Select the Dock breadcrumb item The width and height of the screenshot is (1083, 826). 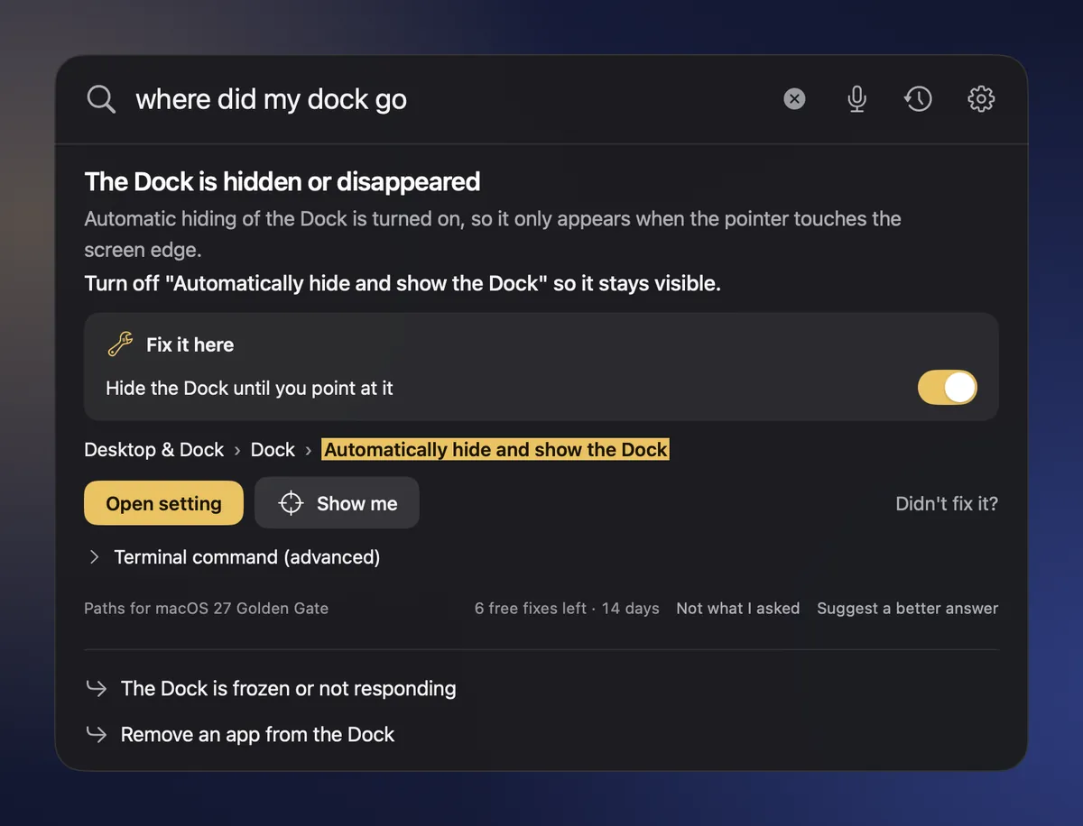click(x=273, y=450)
